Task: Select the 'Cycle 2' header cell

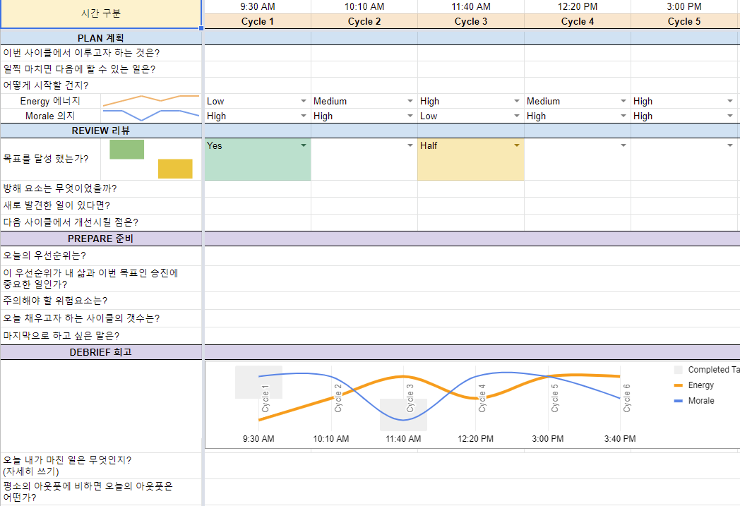Action: pos(364,21)
